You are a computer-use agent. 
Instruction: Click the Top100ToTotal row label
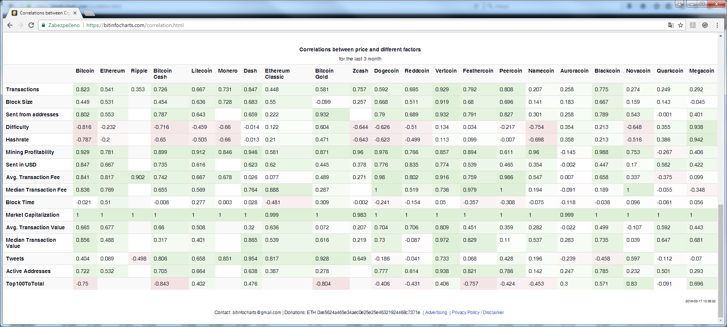pos(25,284)
